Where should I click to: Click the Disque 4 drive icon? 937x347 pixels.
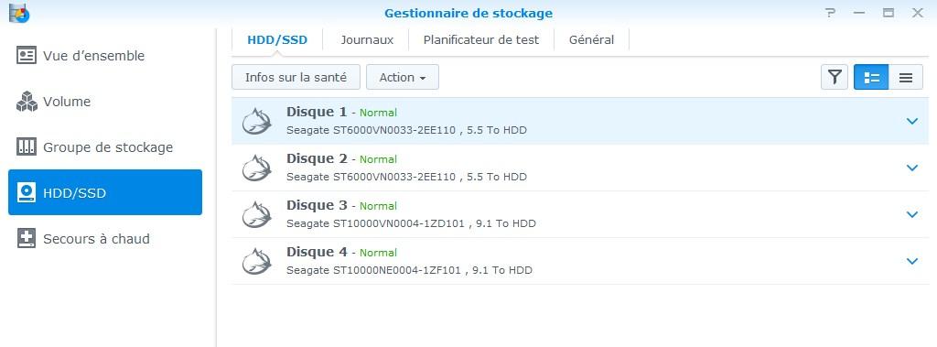coord(257,262)
